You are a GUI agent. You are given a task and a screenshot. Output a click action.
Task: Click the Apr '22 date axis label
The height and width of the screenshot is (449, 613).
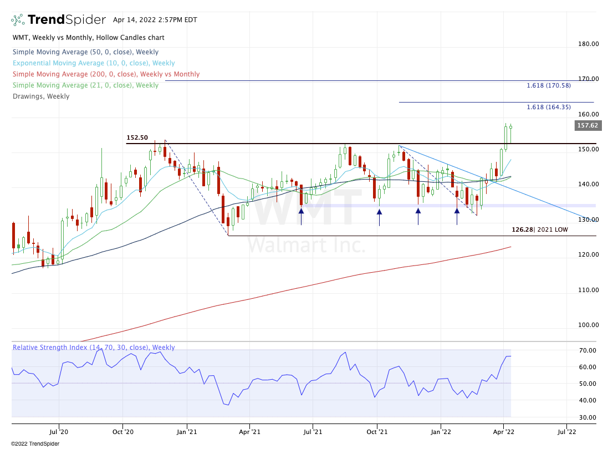(x=503, y=432)
